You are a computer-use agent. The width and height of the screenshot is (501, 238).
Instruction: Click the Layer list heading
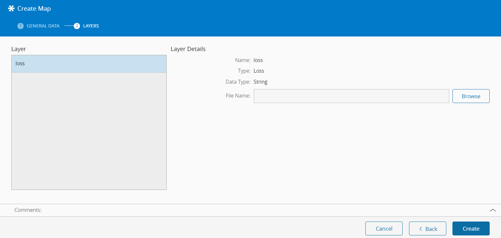pos(18,49)
